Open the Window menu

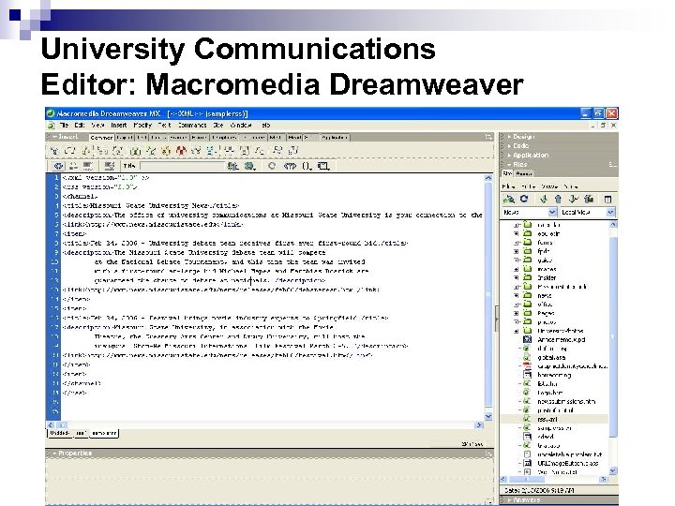[x=241, y=126]
